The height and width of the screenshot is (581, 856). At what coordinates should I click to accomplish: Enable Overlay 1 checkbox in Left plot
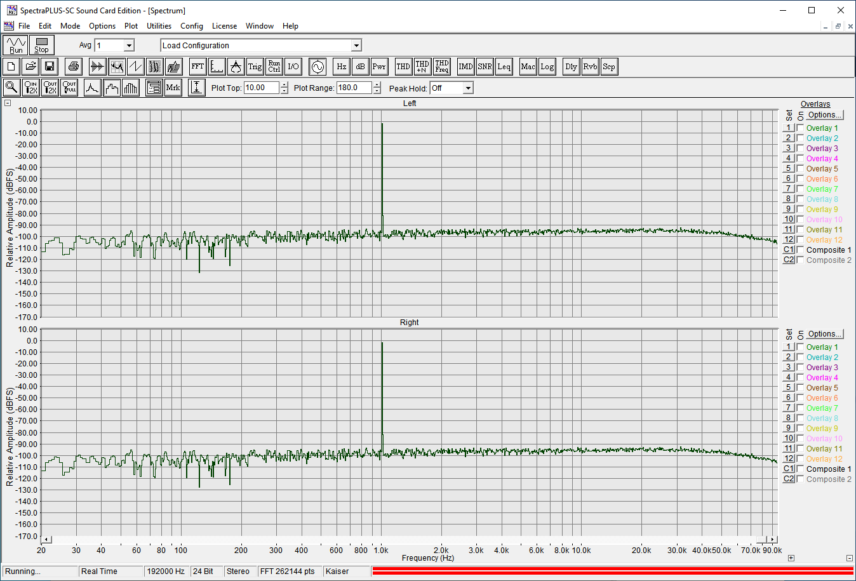click(x=800, y=128)
